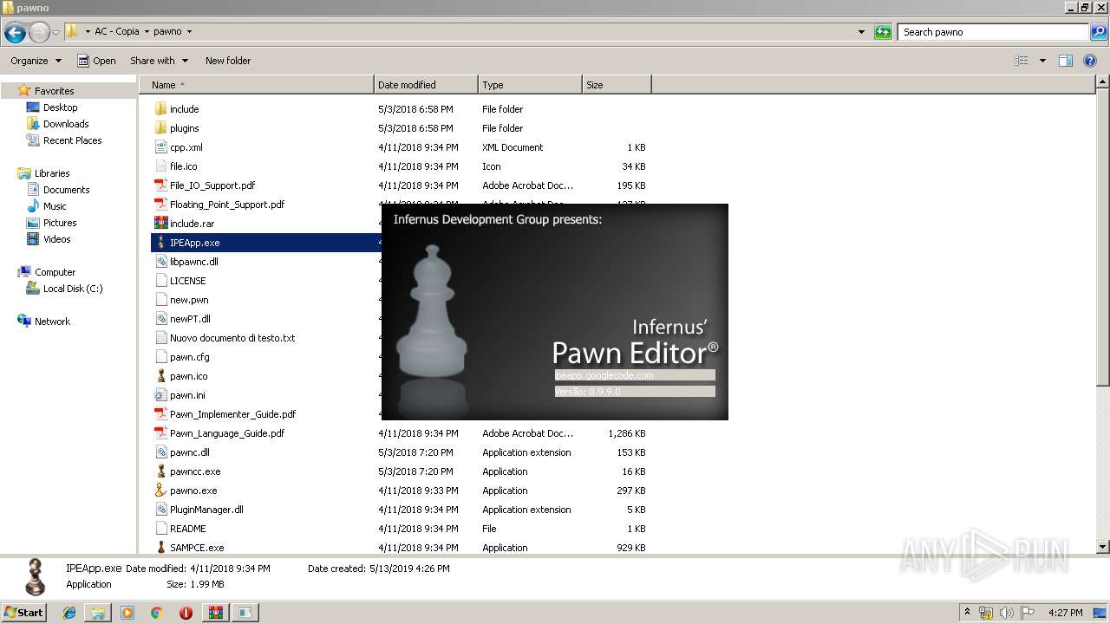
Task: Select Music library
Action: click(55, 206)
